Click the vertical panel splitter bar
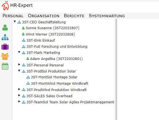 point(116,69)
